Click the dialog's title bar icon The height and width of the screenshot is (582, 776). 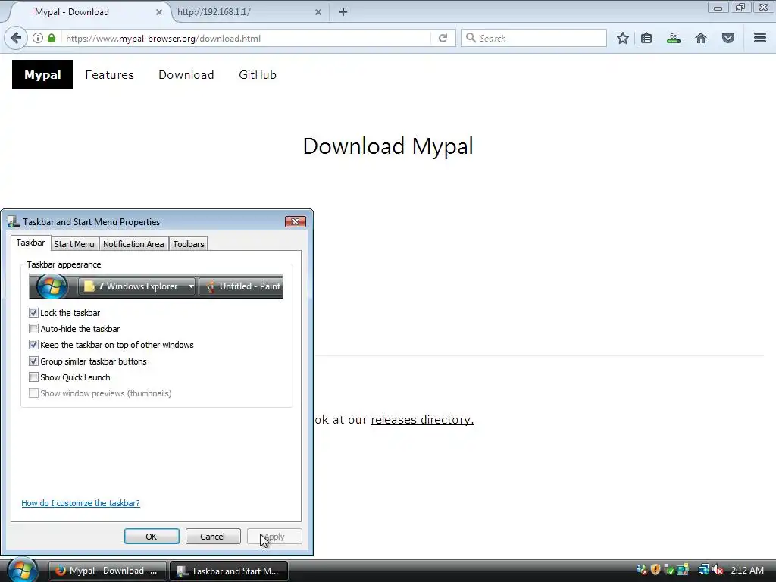point(14,222)
